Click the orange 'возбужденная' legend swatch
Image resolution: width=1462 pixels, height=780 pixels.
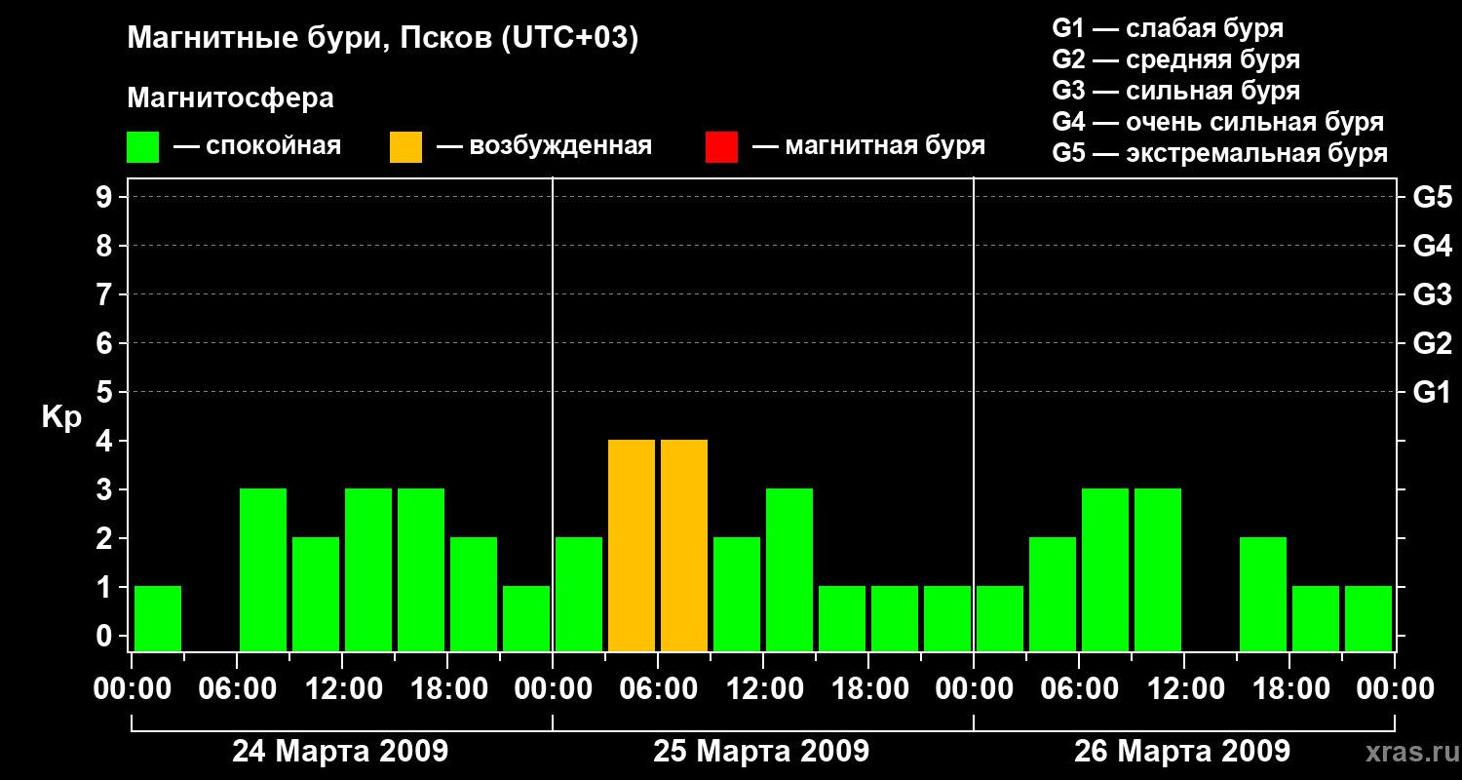(405, 147)
